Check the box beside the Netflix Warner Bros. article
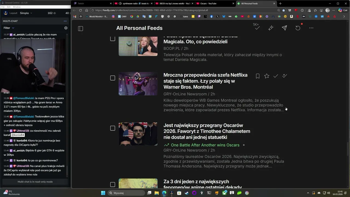 [x=113, y=78]
